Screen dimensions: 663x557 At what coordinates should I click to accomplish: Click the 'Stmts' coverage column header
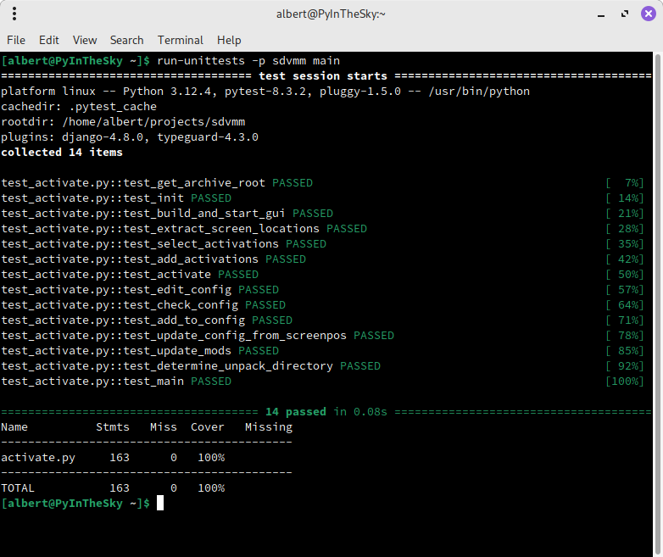point(113,426)
